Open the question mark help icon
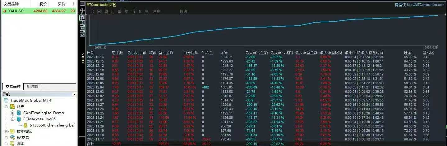This screenshot has width=447, height=146. (82, 23)
